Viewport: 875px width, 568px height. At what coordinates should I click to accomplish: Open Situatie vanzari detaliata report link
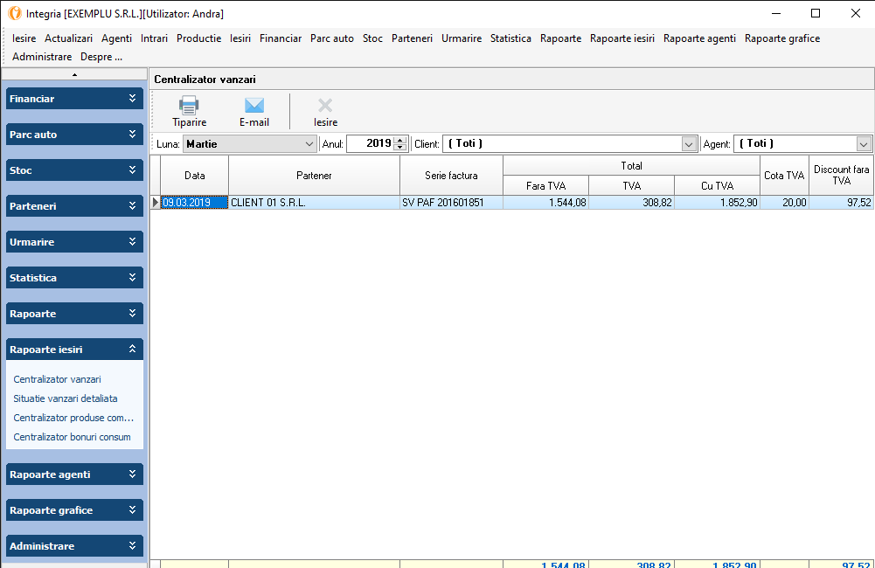[66, 398]
